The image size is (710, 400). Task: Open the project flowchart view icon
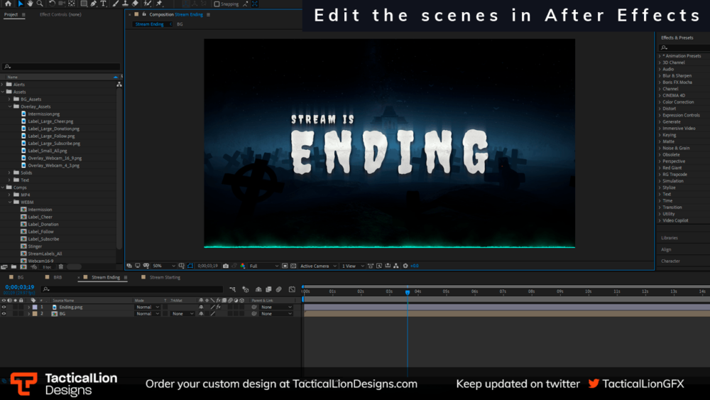point(119,85)
